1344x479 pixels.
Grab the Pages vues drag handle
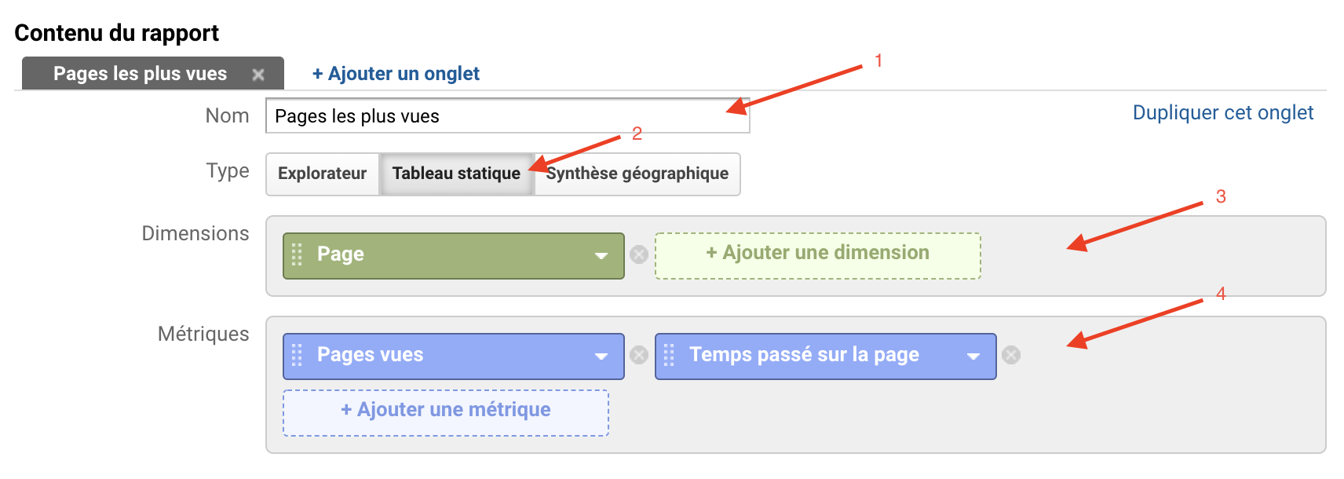pos(297,355)
